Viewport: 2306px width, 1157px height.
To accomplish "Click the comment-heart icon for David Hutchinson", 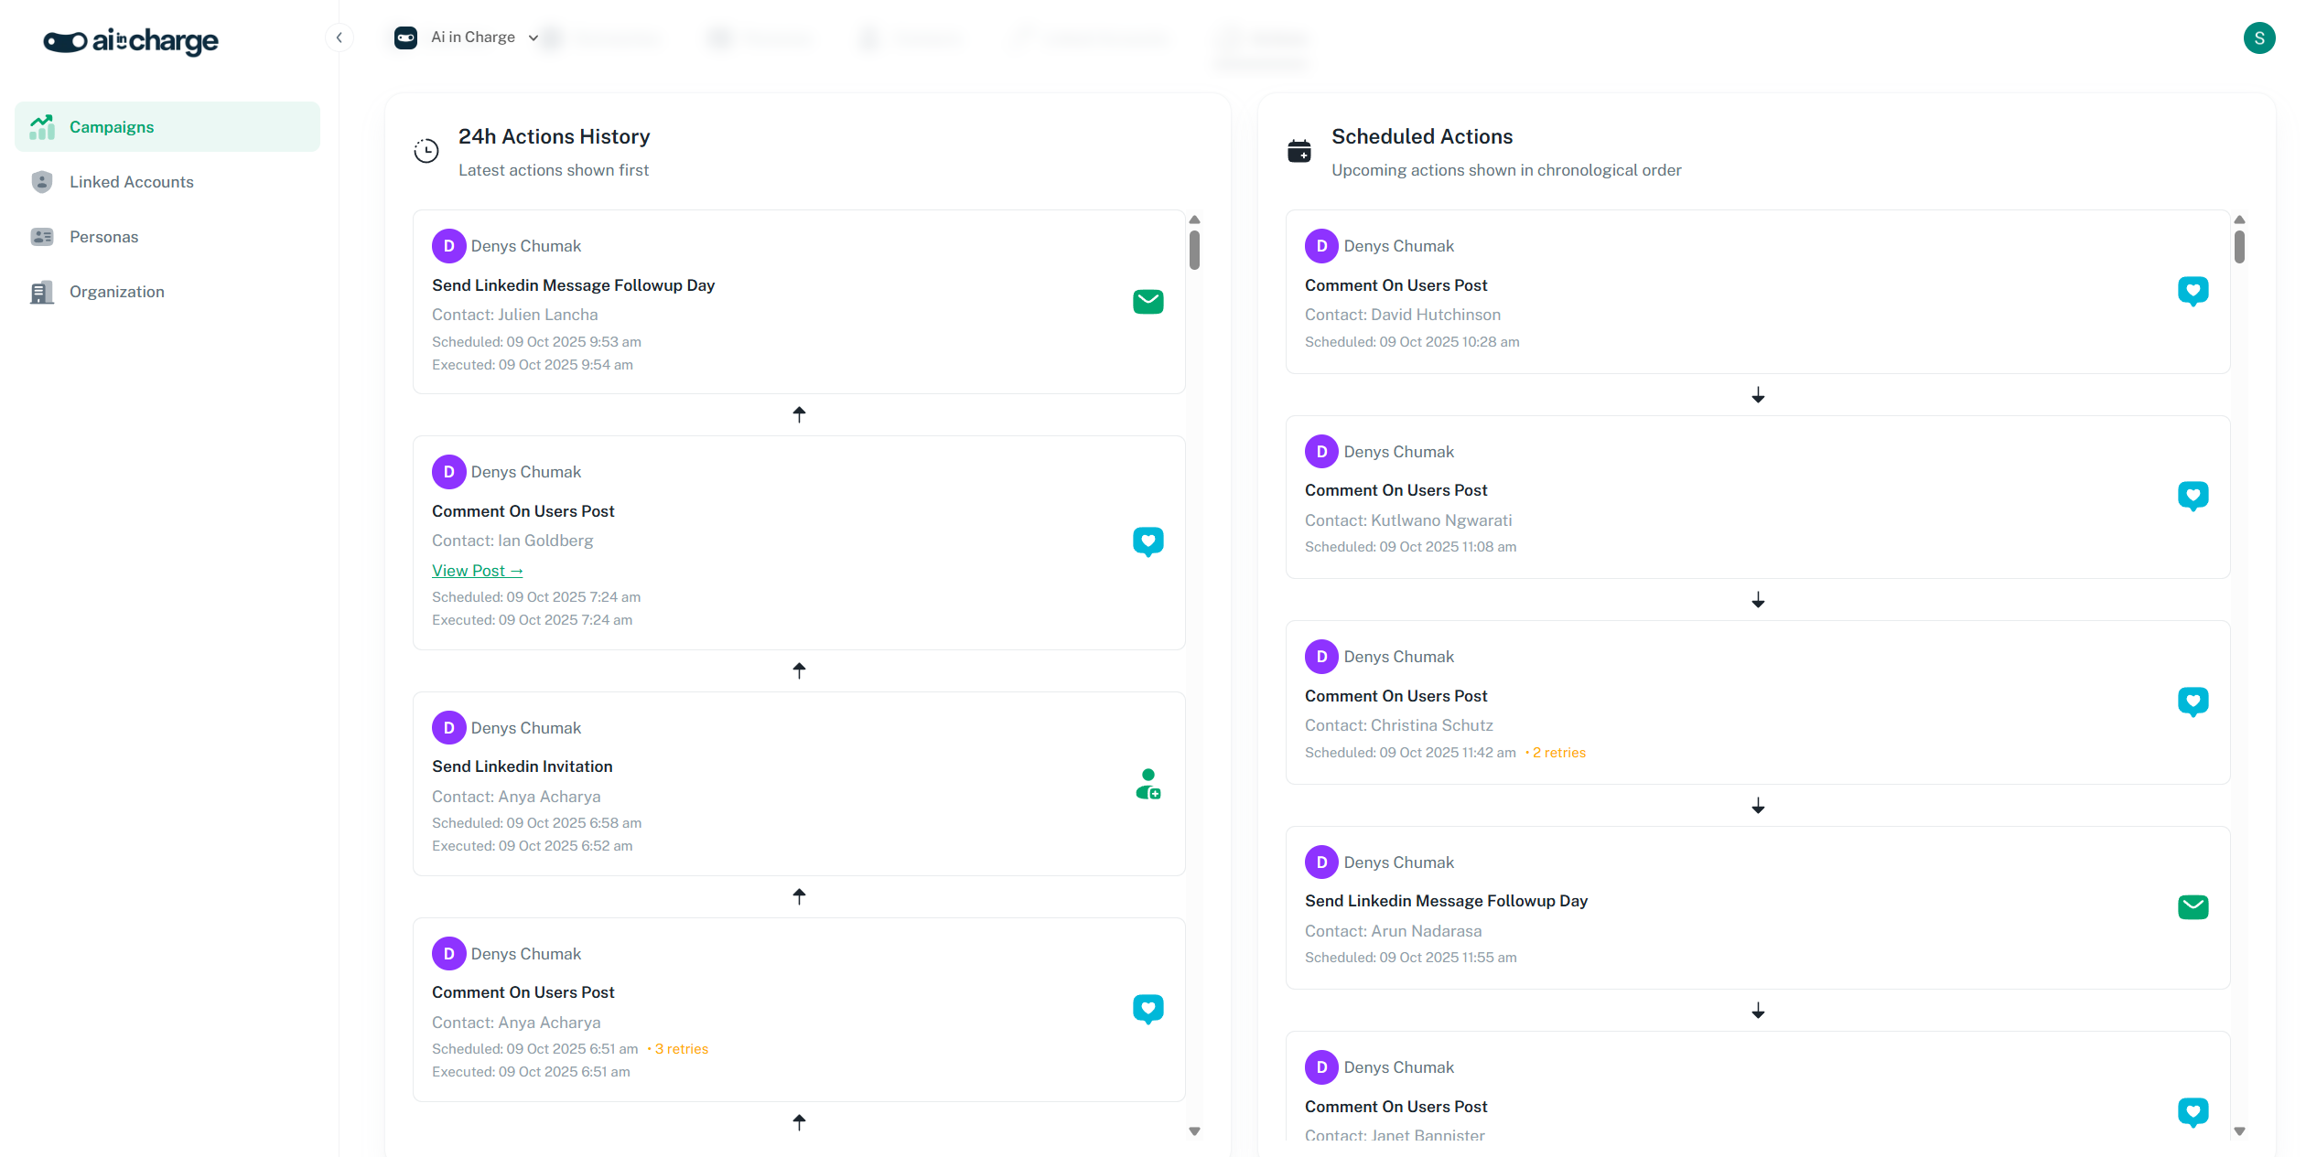I will 2193,291.
